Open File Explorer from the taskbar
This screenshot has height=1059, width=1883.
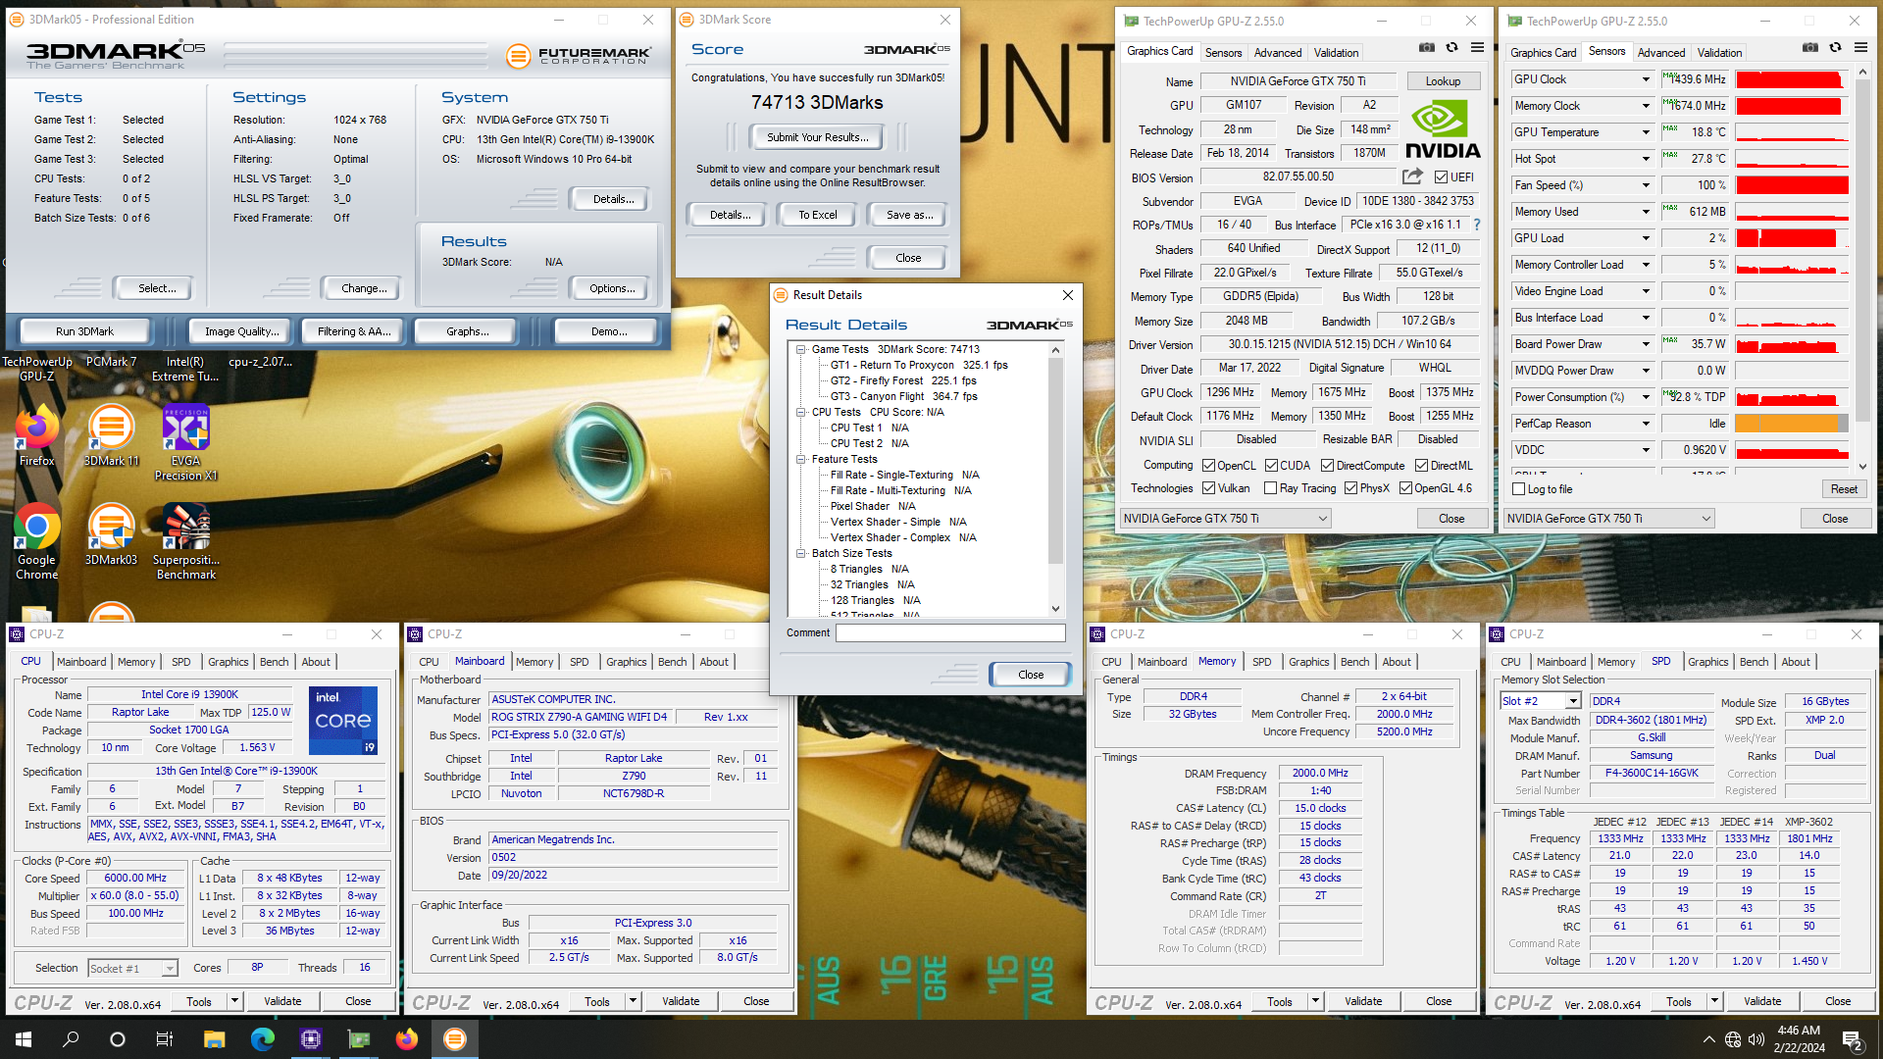[x=214, y=1039]
